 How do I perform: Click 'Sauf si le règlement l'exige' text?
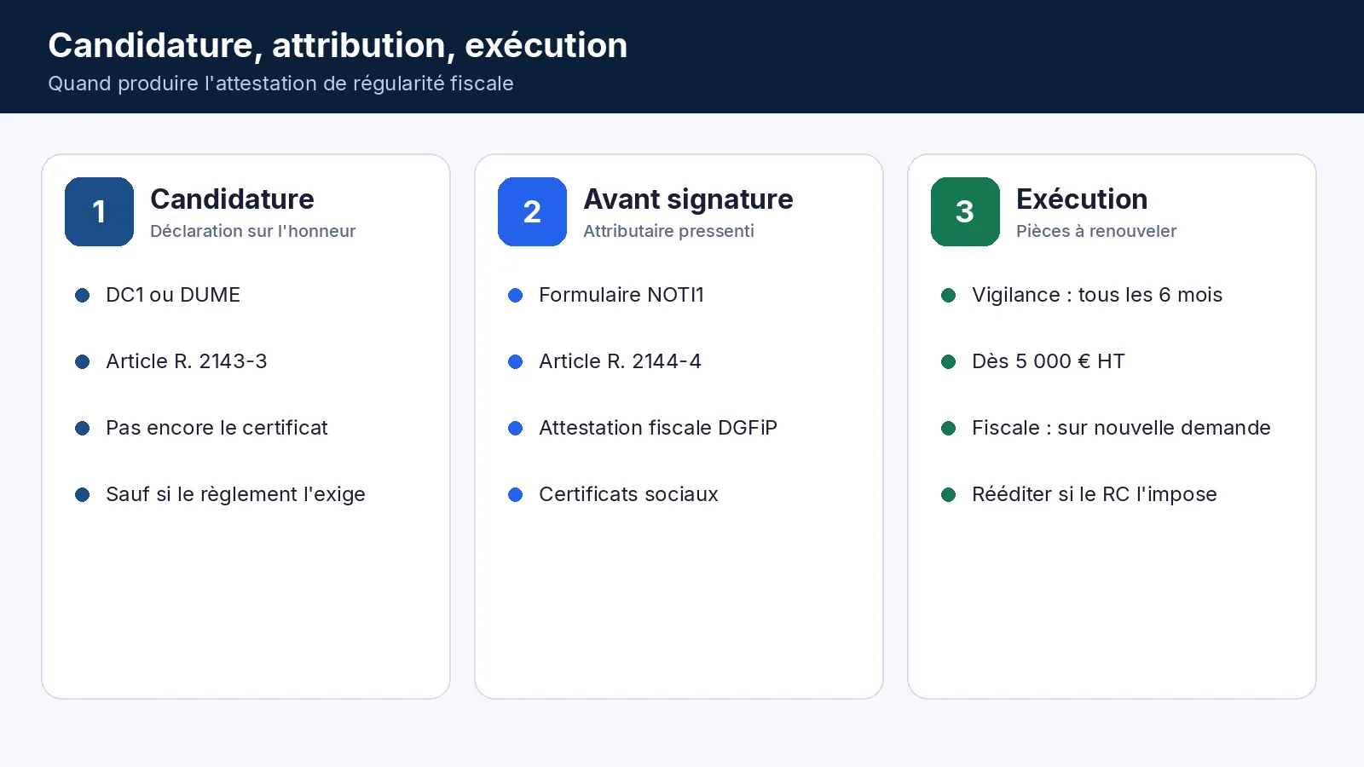(235, 494)
